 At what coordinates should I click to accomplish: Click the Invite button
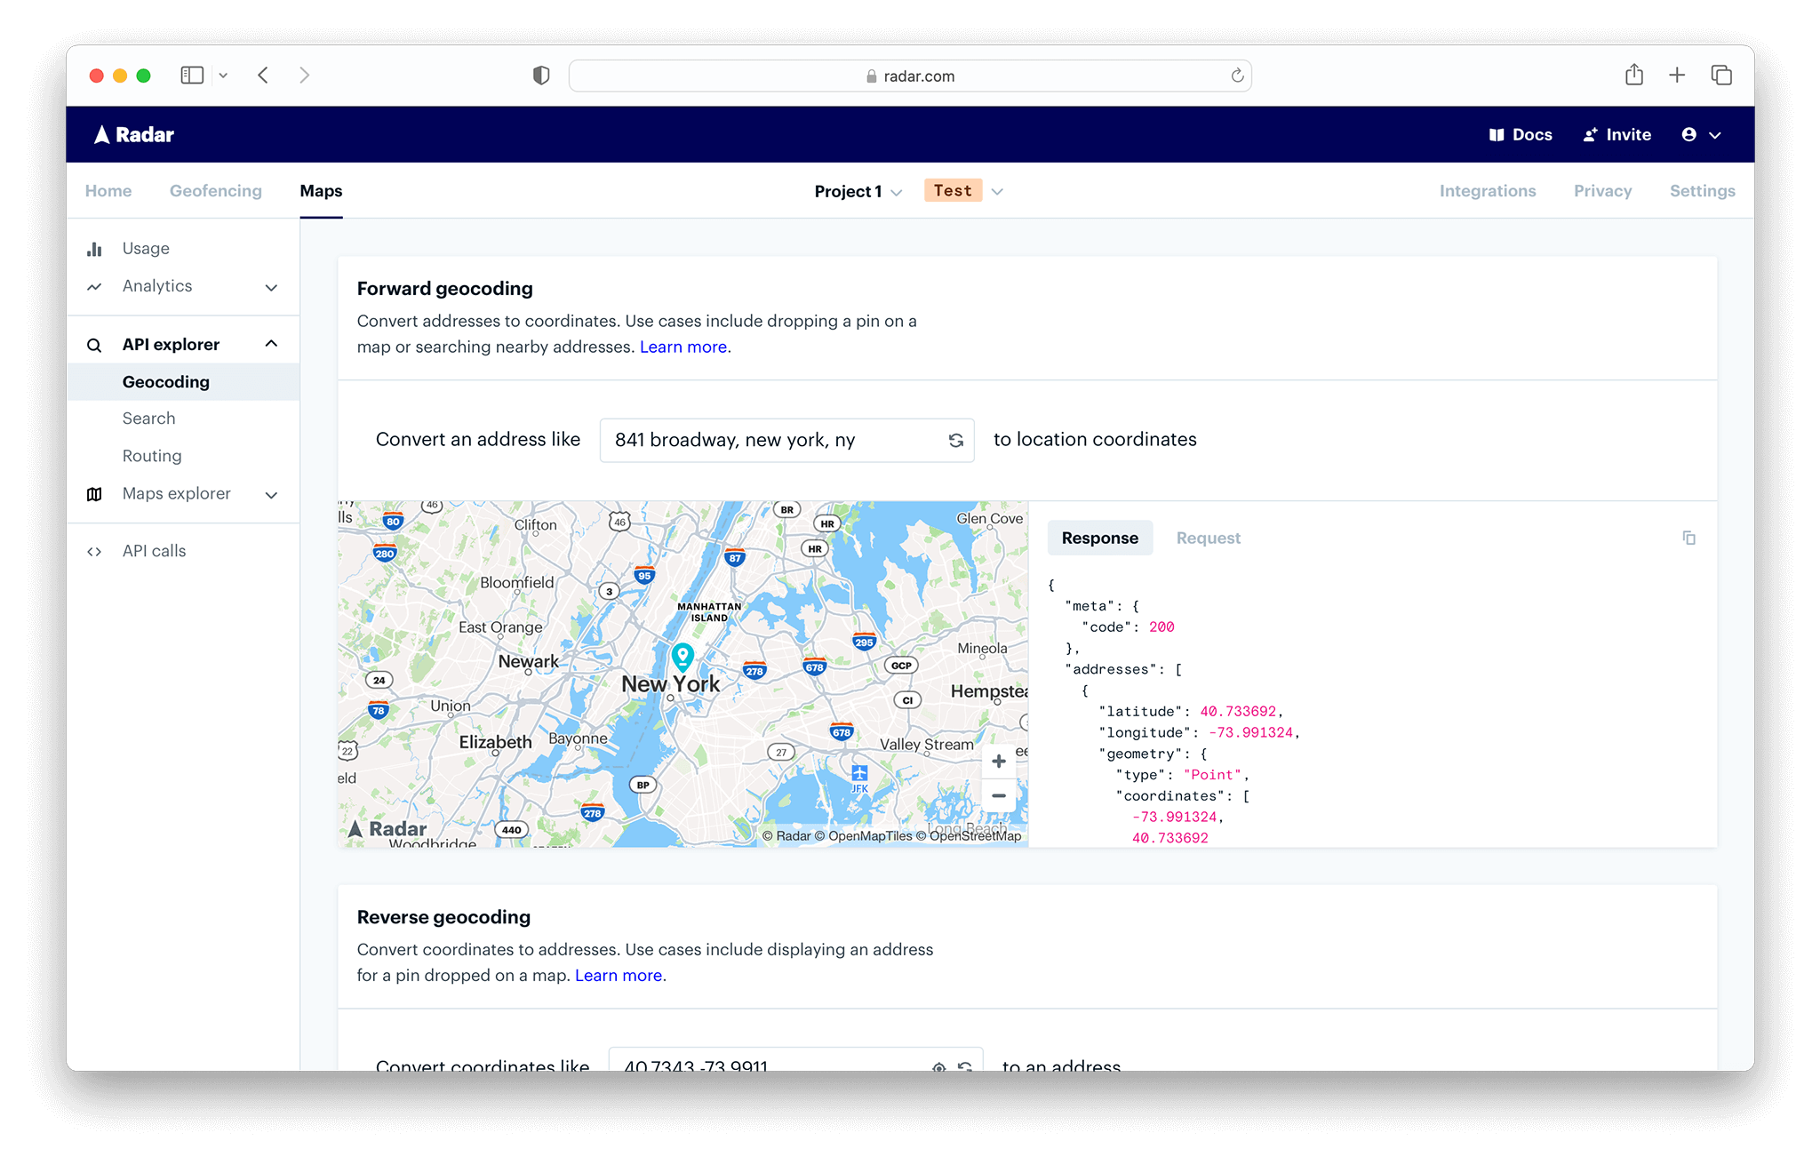click(x=1616, y=134)
